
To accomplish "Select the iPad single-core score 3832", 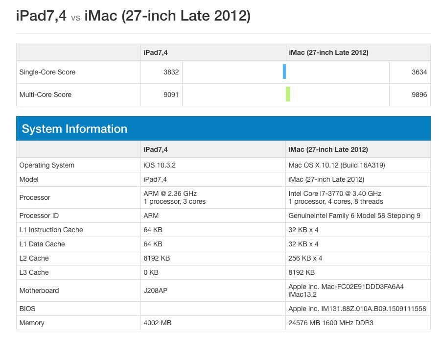I will pos(171,72).
